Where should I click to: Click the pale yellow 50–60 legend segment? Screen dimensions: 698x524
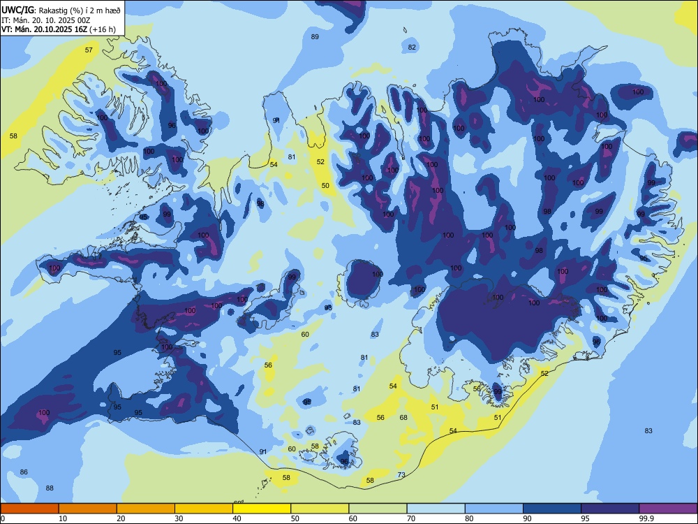pos(320,509)
